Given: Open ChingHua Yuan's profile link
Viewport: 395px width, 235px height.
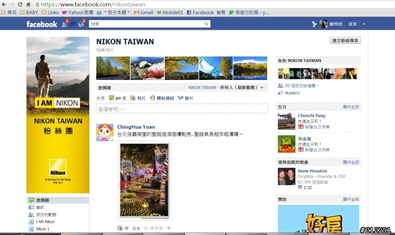Looking at the screenshot, I should click(136, 127).
